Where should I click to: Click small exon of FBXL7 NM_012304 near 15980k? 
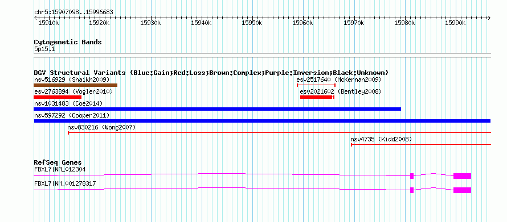coord(412,176)
